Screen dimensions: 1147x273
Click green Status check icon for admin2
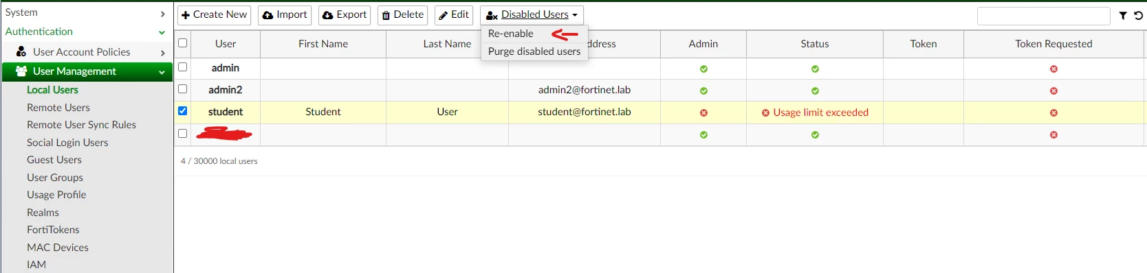point(815,91)
